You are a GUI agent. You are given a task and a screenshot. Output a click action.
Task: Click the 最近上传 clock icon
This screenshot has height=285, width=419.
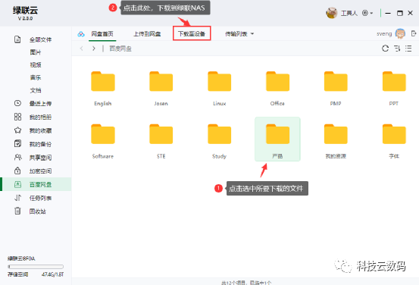pos(17,103)
